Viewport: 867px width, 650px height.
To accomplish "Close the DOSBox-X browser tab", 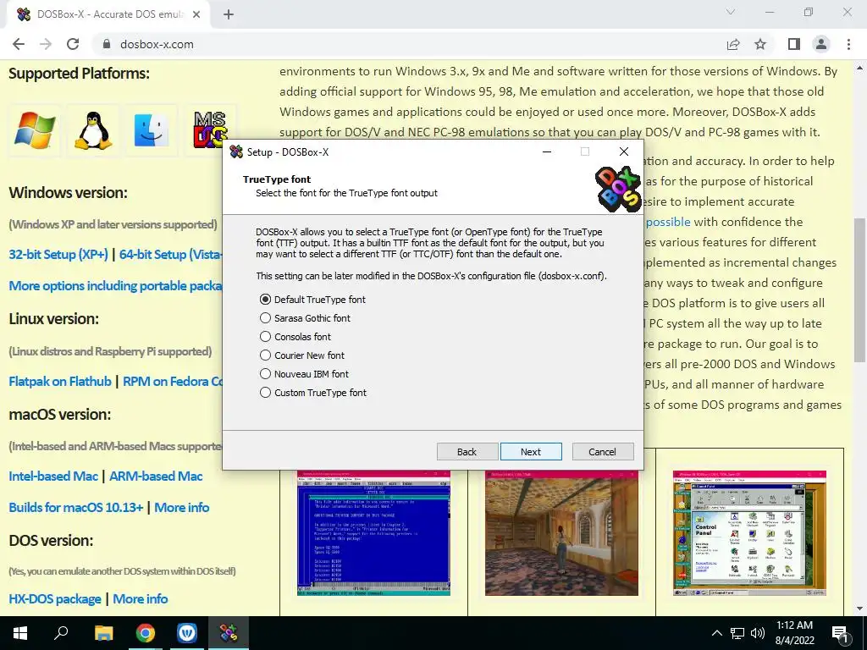I will click(x=196, y=15).
